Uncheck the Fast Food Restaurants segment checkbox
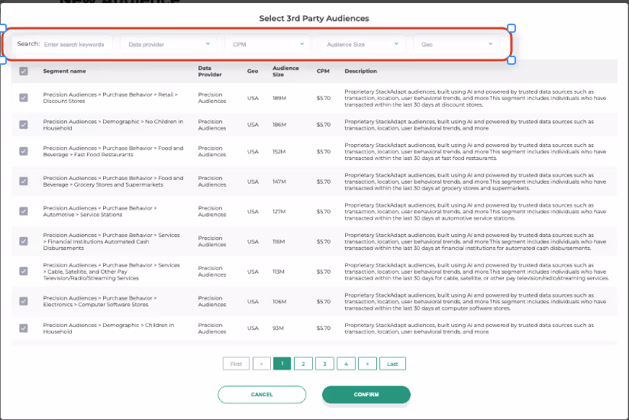This screenshot has height=420, width=629. coord(24,152)
